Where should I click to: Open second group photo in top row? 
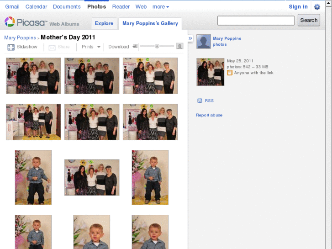pyautogui.click(x=92, y=76)
